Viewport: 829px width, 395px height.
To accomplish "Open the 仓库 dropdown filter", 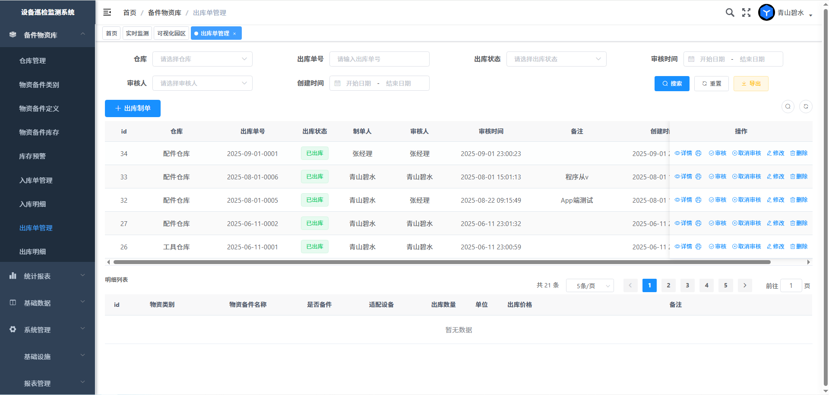I will (202, 59).
